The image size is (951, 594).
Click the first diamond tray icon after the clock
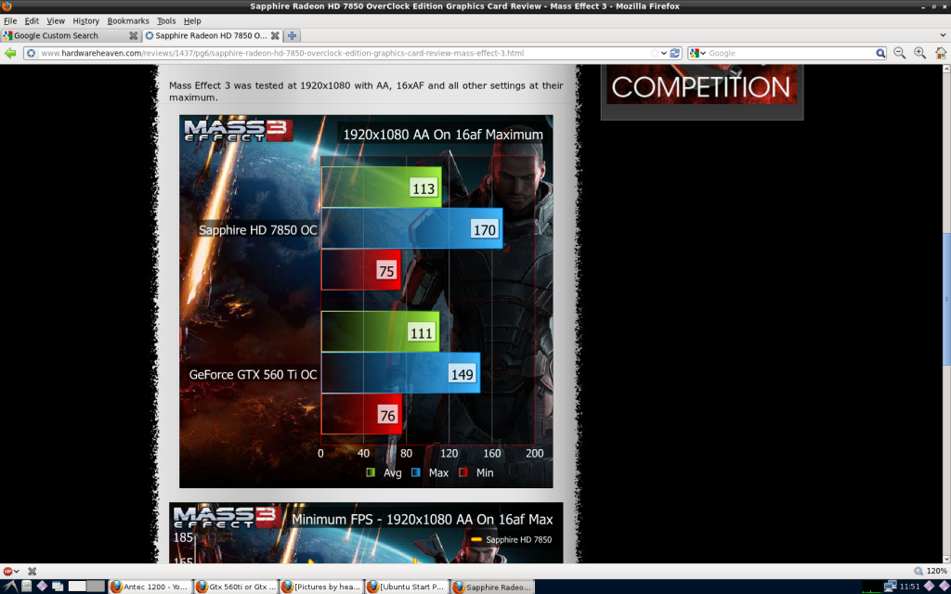tap(929, 587)
